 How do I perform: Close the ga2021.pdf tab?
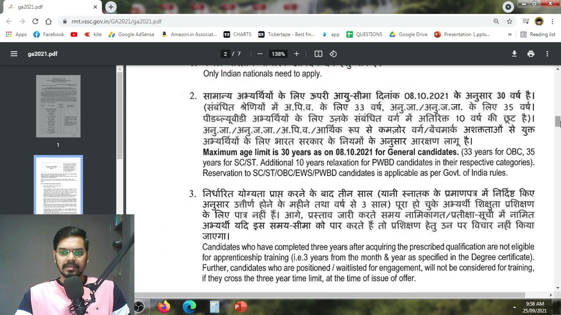(x=95, y=7)
